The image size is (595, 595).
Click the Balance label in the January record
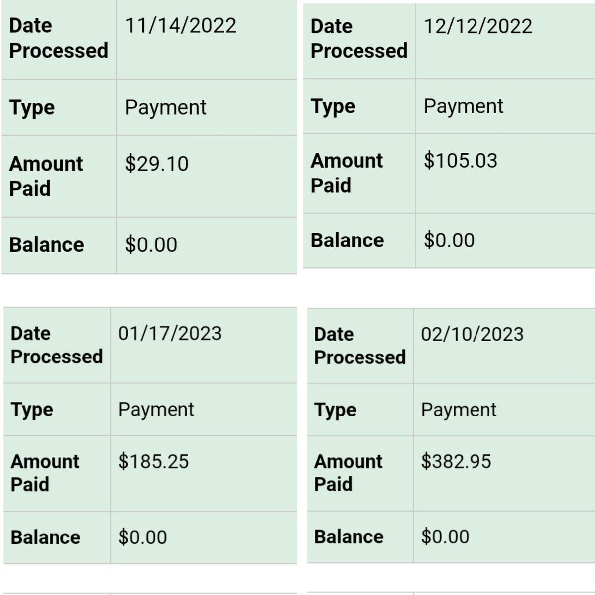coord(46,537)
